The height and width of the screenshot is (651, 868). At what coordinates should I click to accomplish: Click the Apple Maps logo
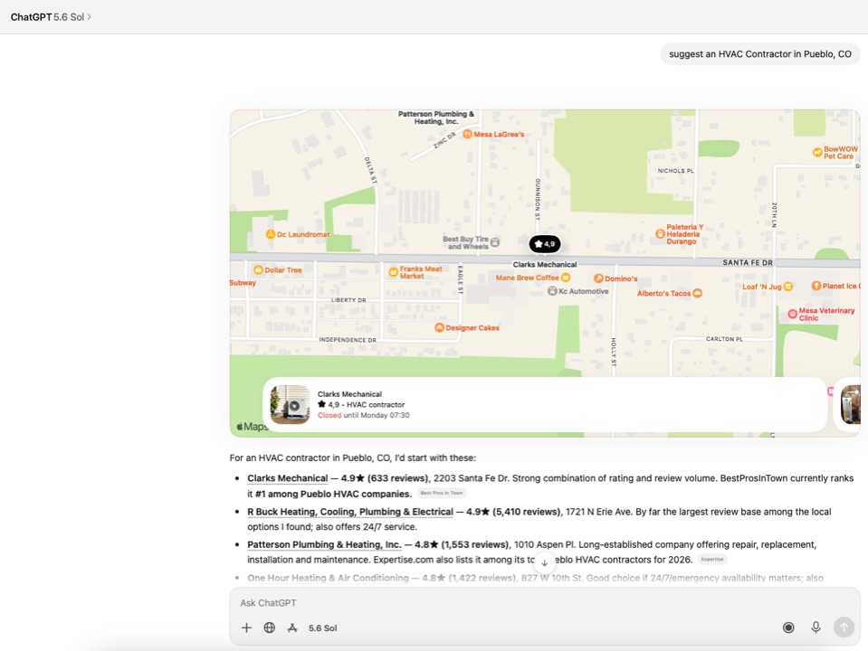[x=252, y=427]
